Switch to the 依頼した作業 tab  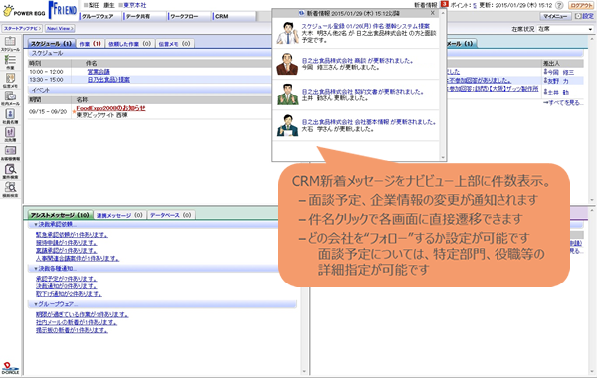tap(129, 44)
